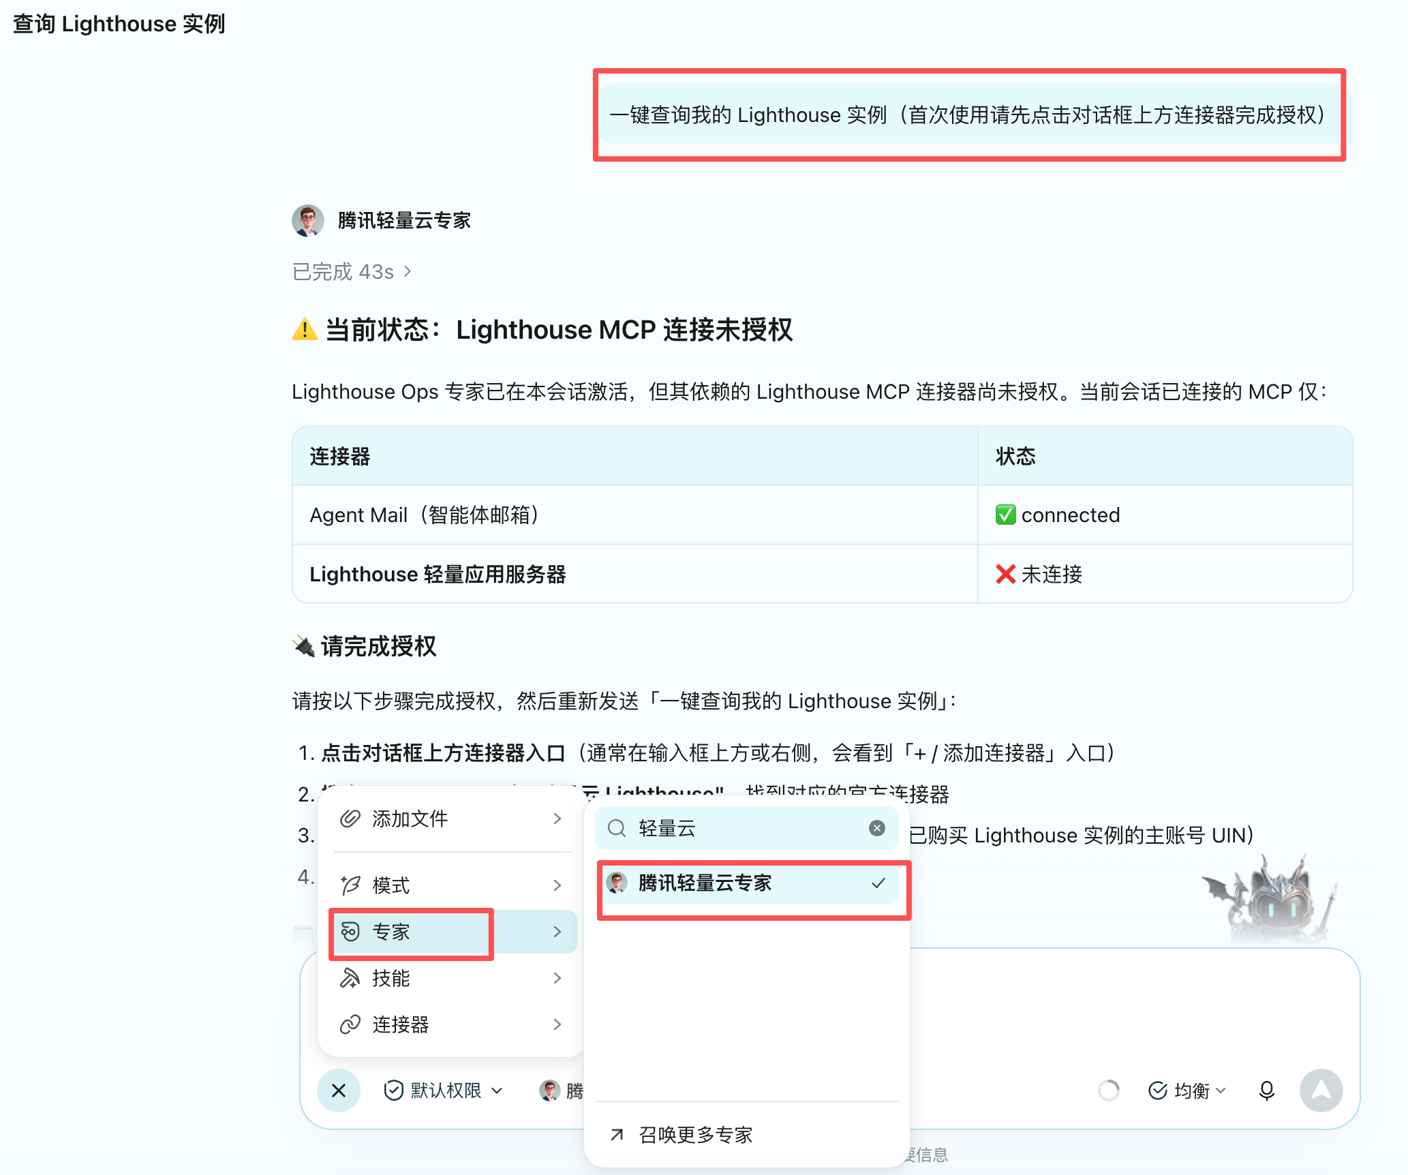The image size is (1408, 1175).
Task: Click 腾讯轻量云专家 name in chat header
Action: 404,221
